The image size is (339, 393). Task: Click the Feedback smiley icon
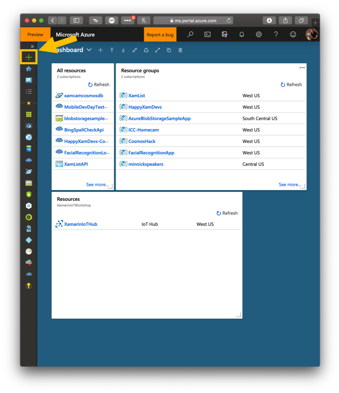coord(293,35)
